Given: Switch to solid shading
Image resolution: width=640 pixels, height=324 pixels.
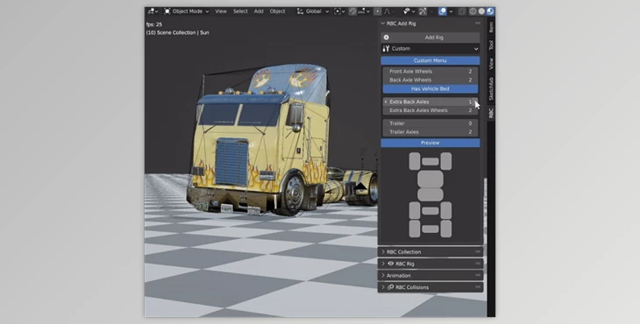Looking at the screenshot, I should [481, 11].
